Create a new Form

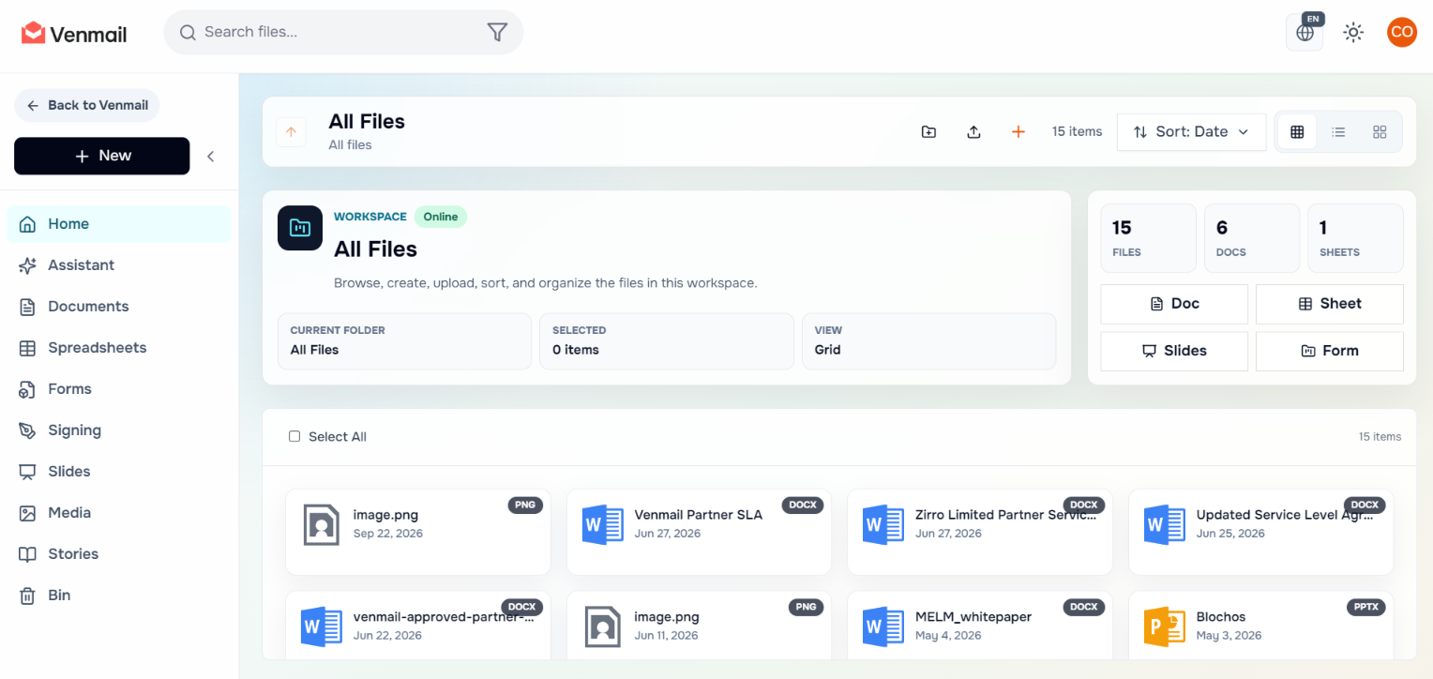1330,351
